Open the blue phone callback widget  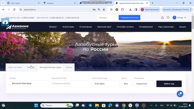coord(180,94)
